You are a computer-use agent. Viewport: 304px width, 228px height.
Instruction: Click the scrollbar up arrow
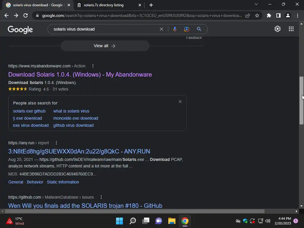pyautogui.click(x=301, y=24)
